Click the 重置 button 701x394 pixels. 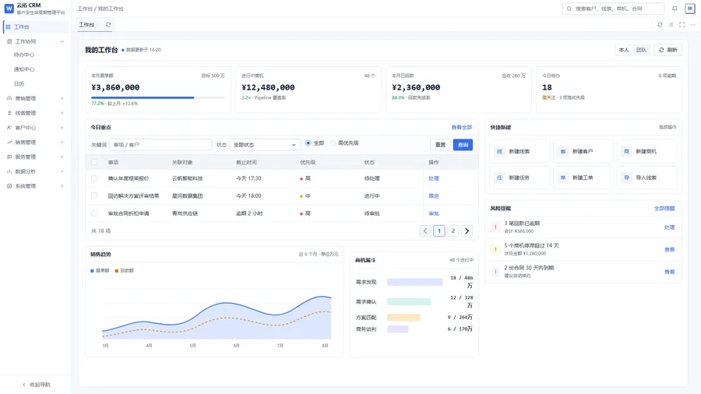[x=440, y=145]
